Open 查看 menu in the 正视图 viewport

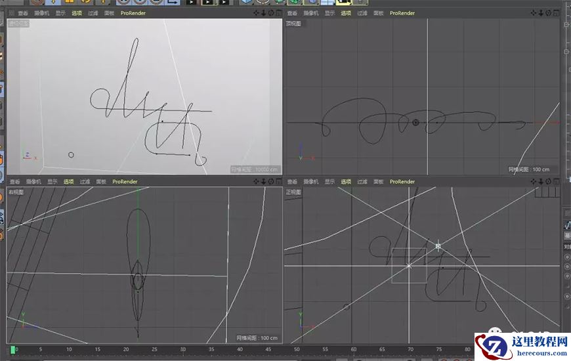(x=292, y=181)
